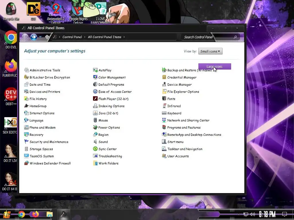Open the Language link

(x=36, y=120)
